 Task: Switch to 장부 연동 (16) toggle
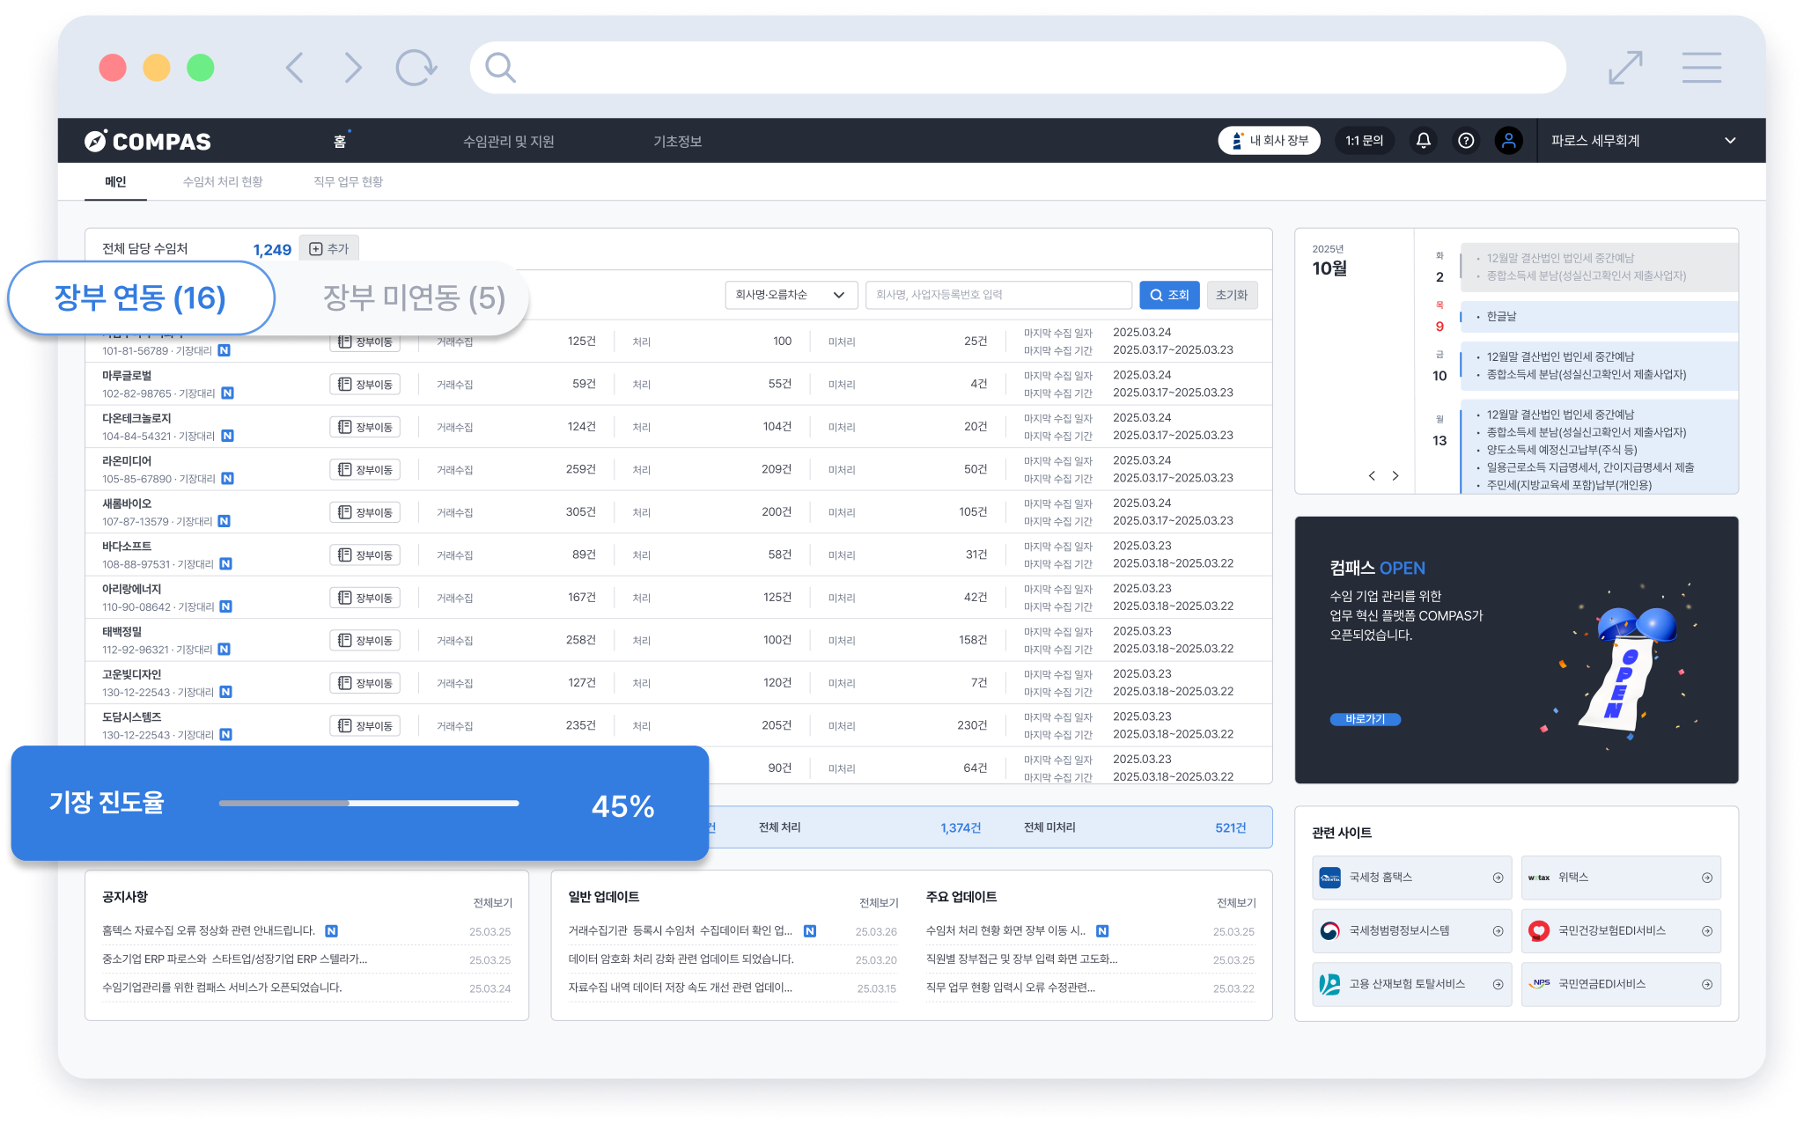tap(141, 298)
